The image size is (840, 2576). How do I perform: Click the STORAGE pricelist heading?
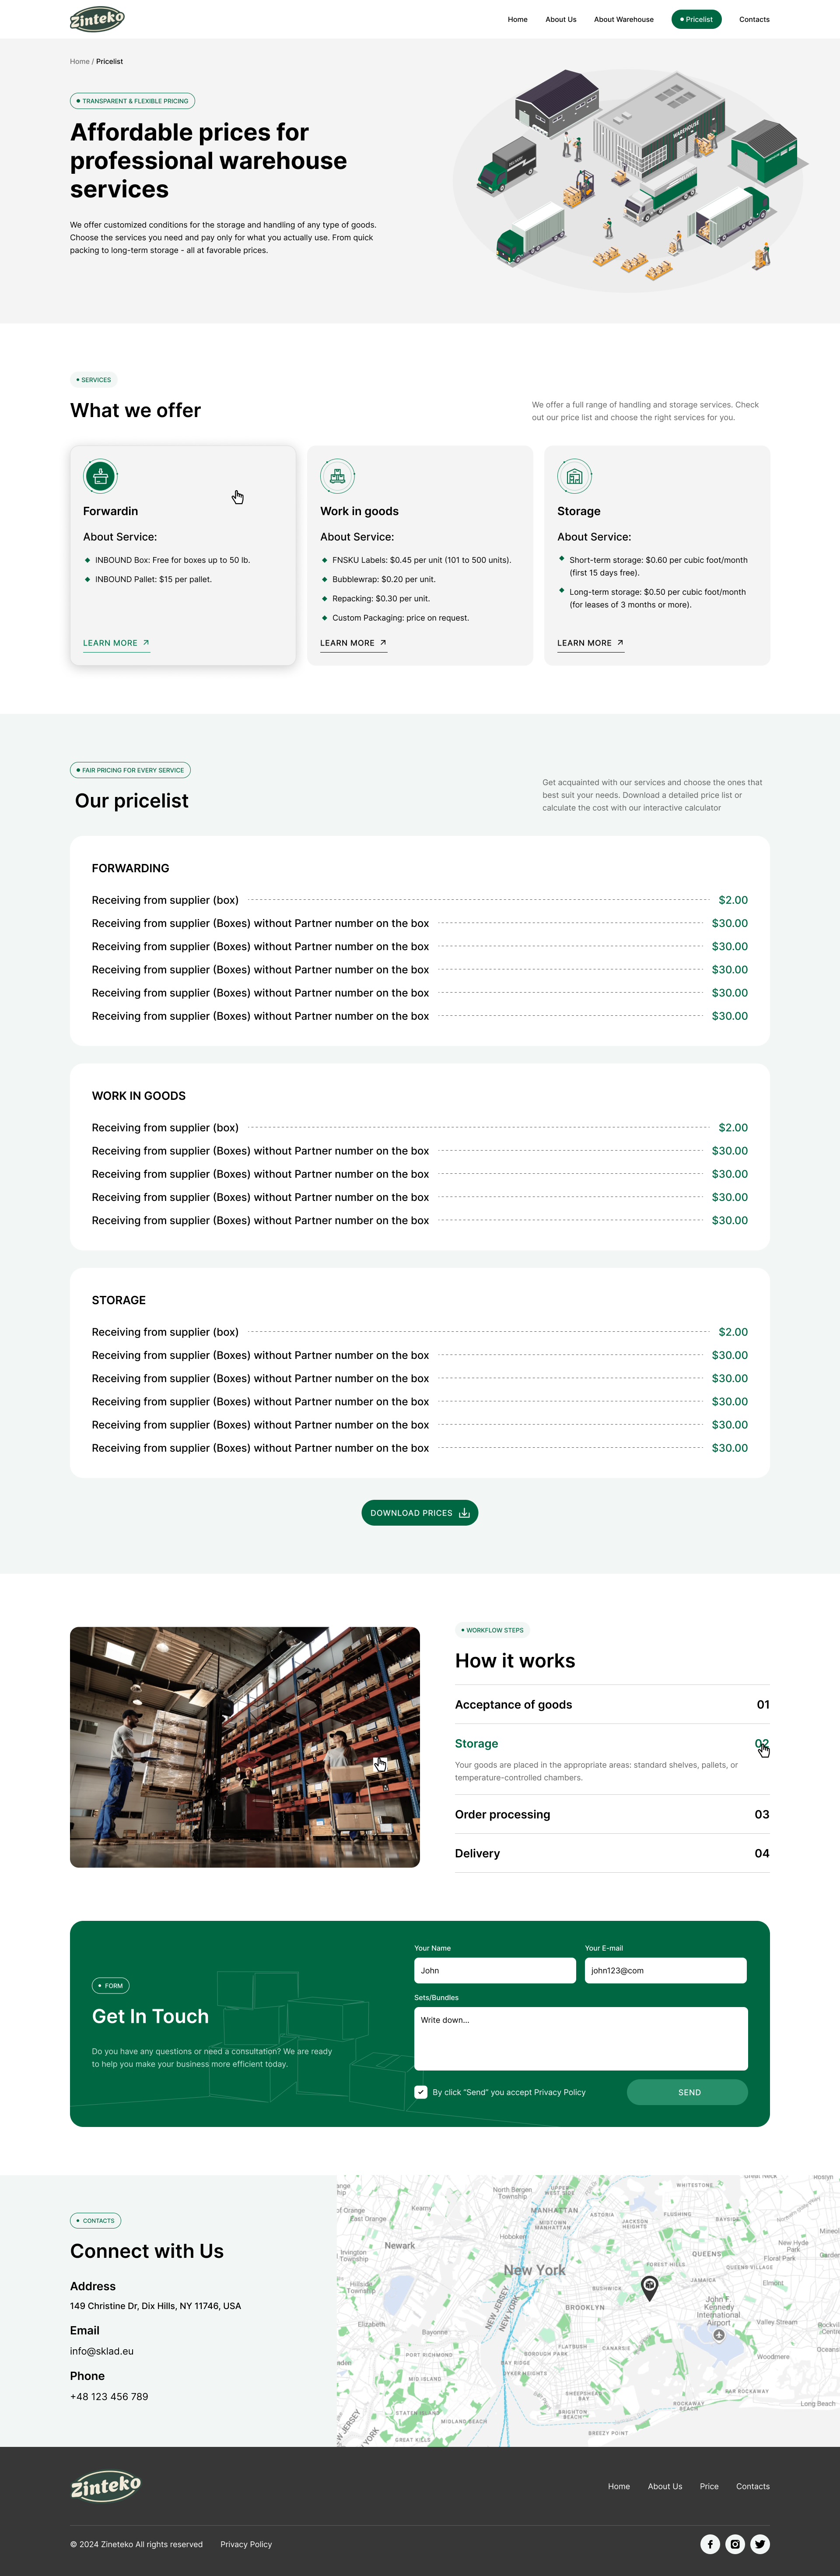119,1300
